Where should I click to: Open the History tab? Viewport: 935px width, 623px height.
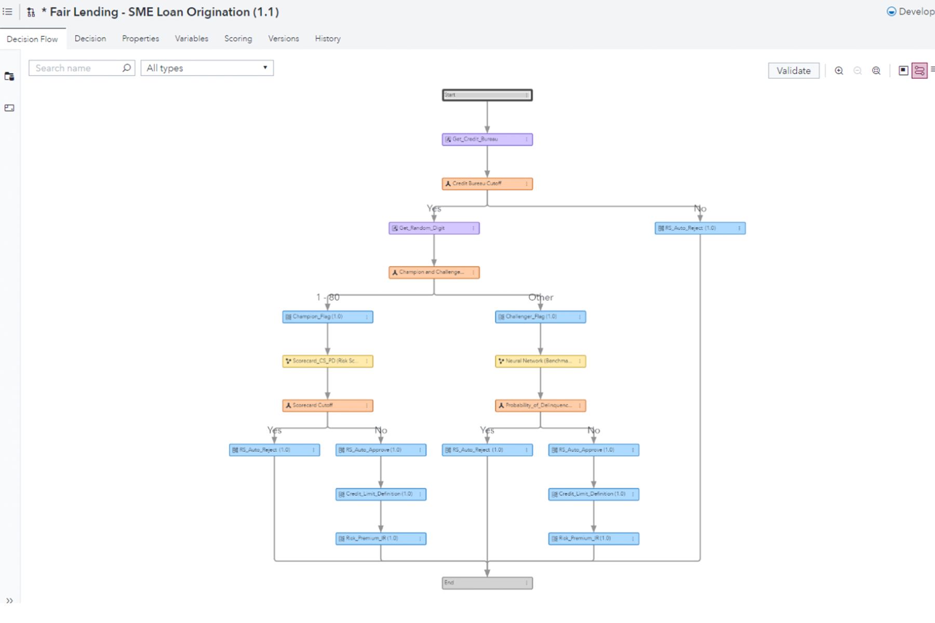(x=327, y=38)
